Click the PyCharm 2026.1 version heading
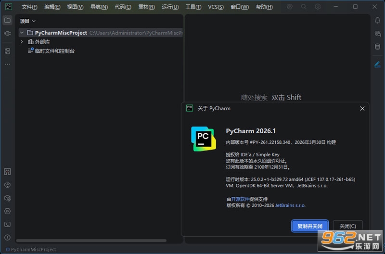 251,131
